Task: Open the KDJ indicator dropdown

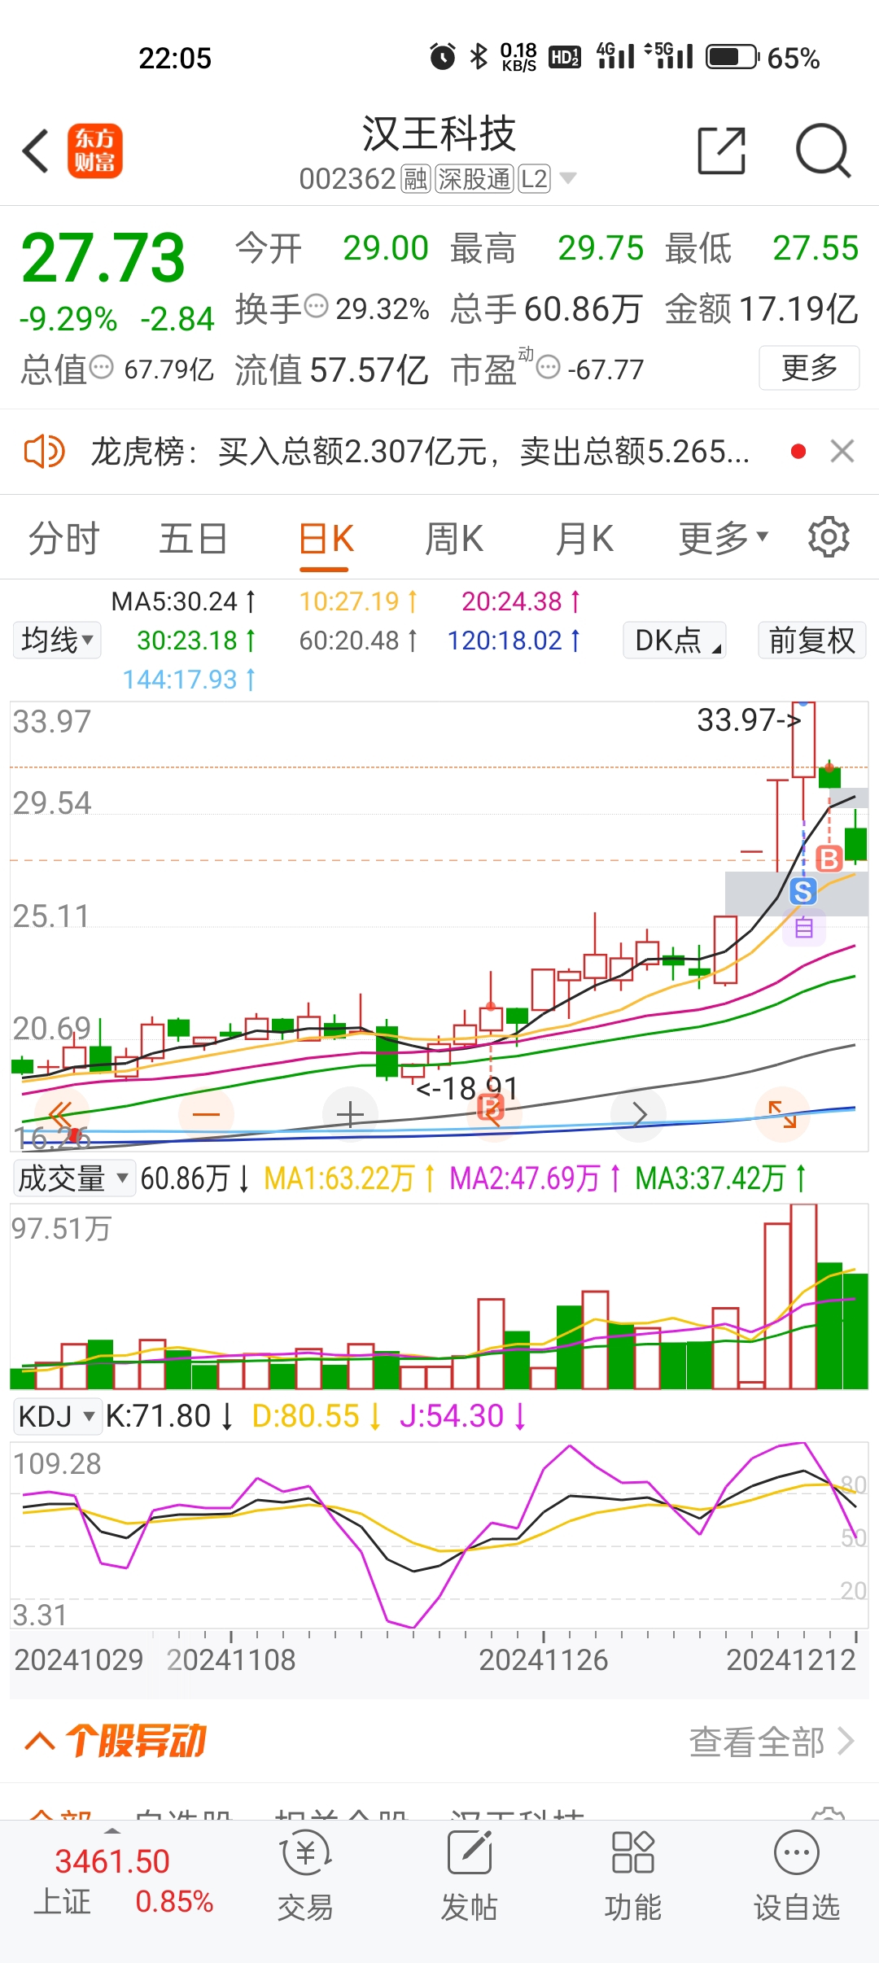Action: 56,1416
